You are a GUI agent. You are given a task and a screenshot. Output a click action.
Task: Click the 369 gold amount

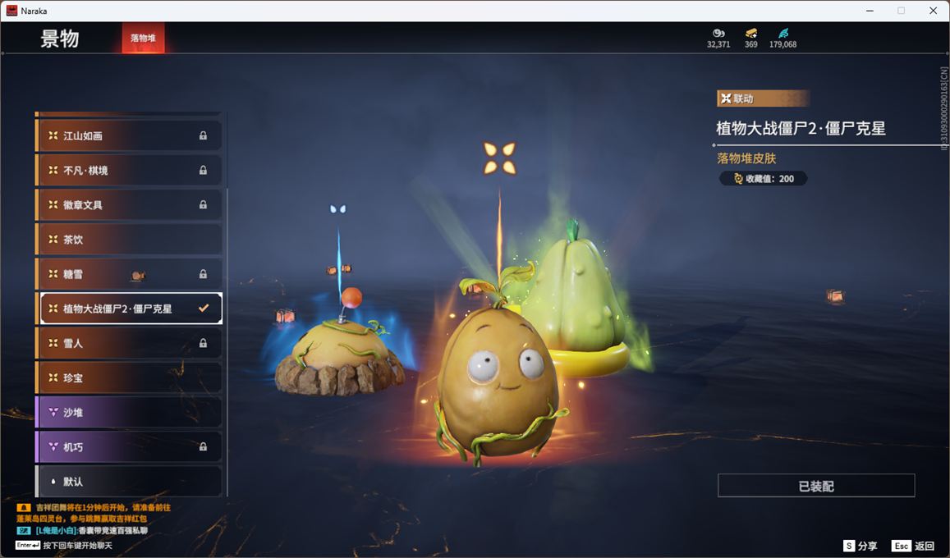(751, 44)
